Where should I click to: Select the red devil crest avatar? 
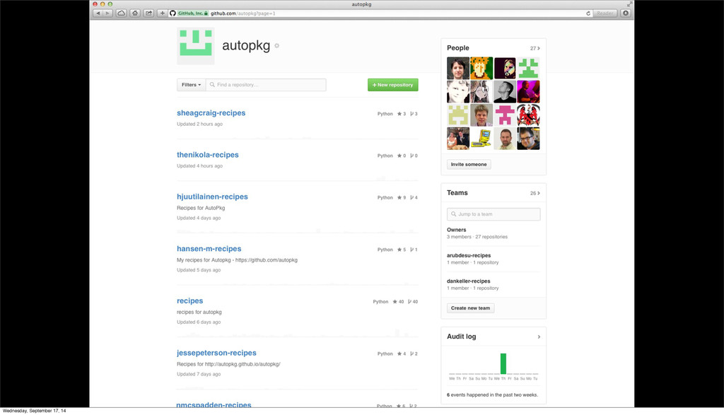pyautogui.click(x=528, y=115)
